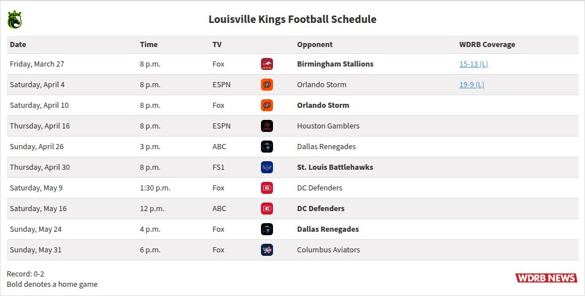
Task: Click the Date column header
Action: tap(18, 45)
